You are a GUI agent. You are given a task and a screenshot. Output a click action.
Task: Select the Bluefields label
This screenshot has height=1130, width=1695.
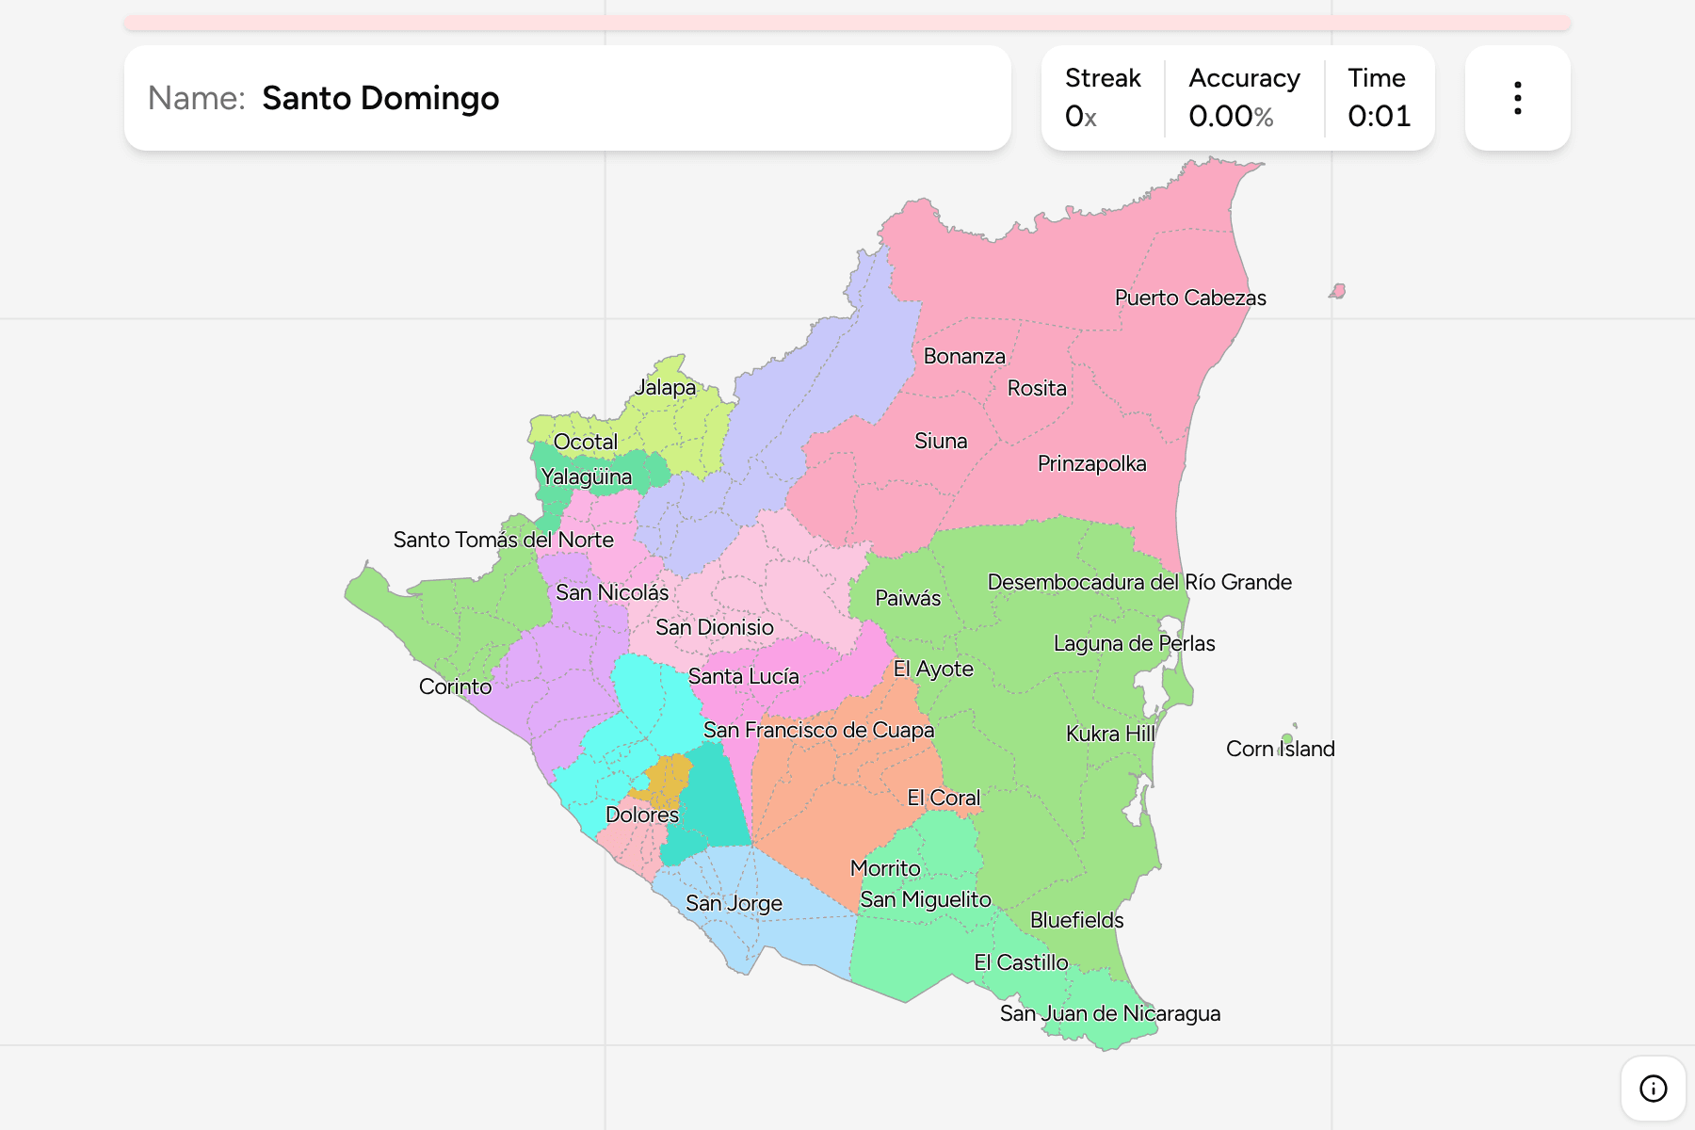(1076, 920)
